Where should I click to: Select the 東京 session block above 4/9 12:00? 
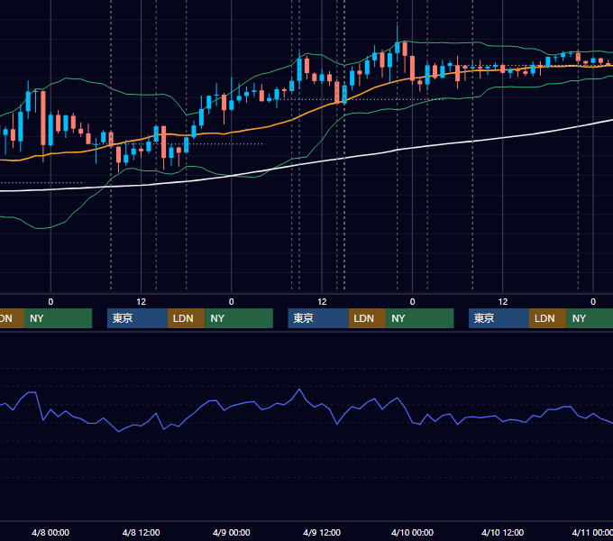[318, 318]
